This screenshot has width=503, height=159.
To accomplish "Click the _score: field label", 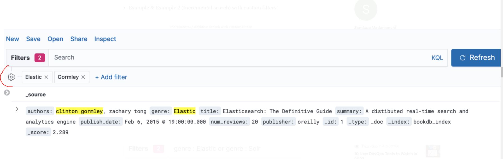I will [38, 132].
